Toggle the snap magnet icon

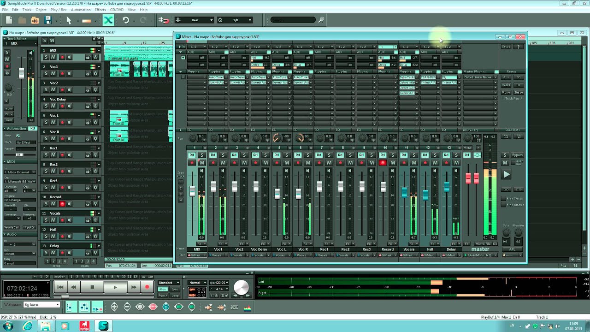(163, 20)
